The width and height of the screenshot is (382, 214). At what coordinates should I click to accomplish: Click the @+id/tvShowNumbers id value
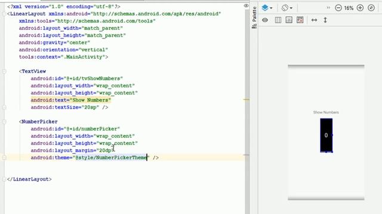94,78
